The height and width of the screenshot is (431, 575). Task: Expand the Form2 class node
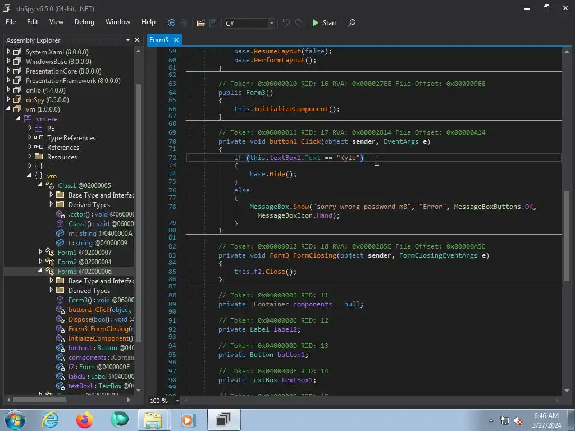[x=40, y=262]
